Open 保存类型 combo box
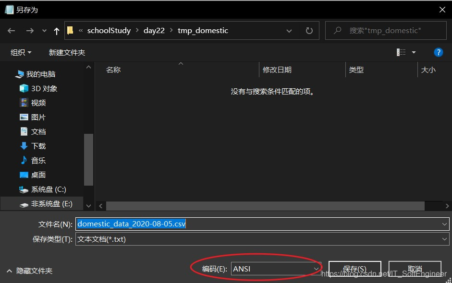 click(262, 239)
